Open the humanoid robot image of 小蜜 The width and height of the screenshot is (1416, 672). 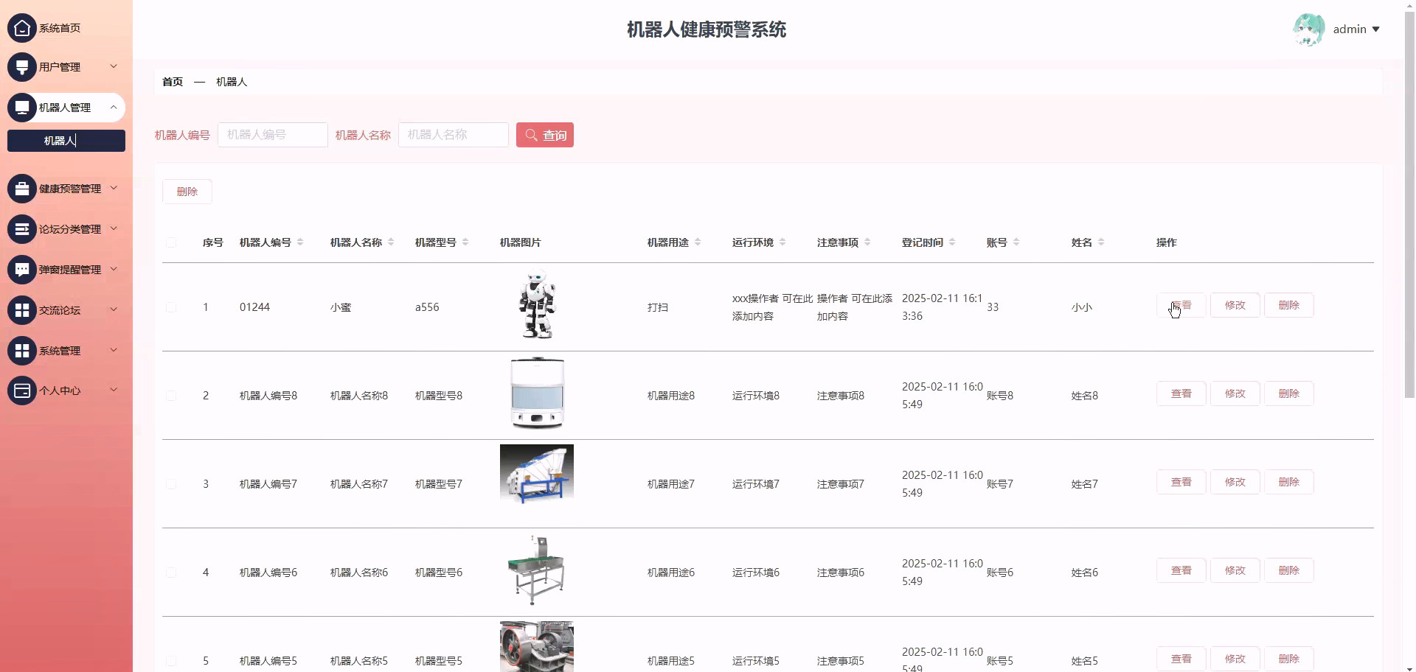(537, 305)
